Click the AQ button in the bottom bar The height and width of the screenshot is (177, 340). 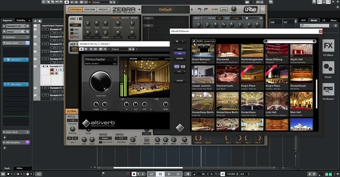click(x=39, y=174)
